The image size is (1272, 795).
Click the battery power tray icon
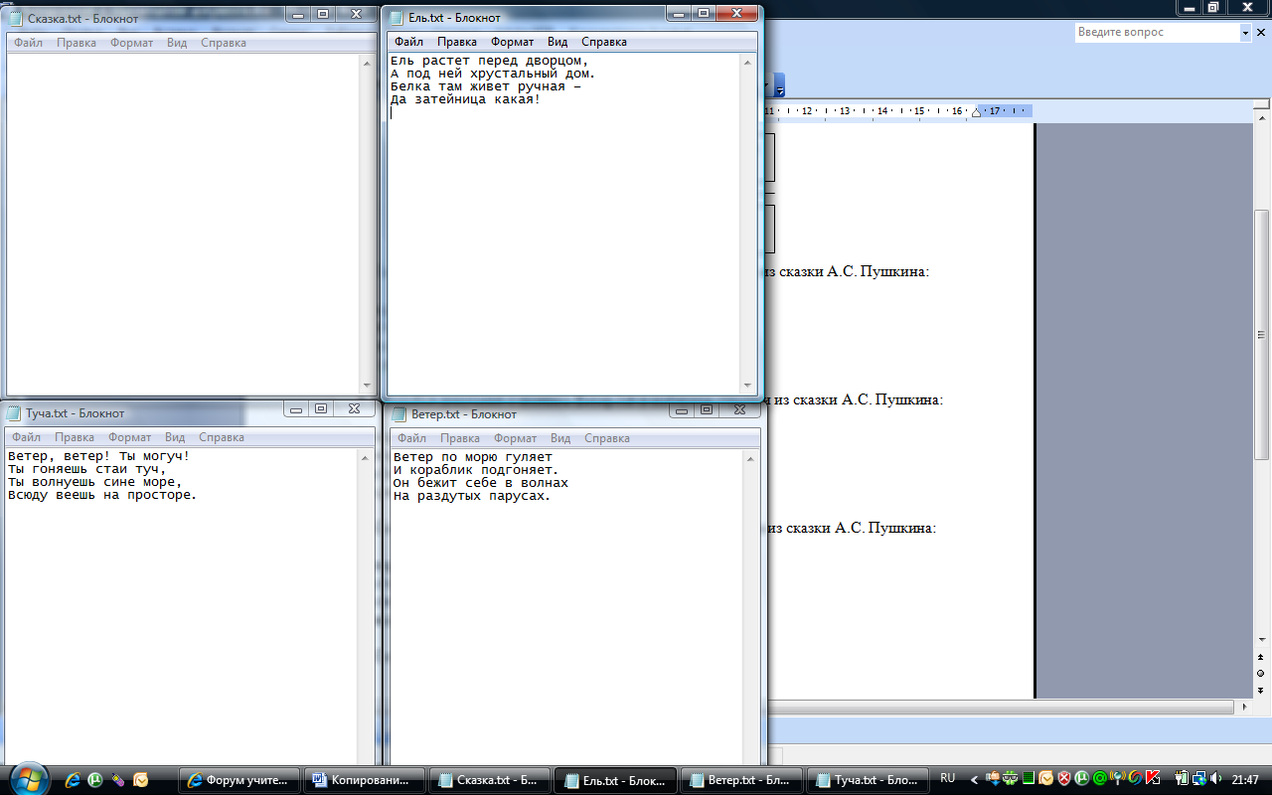1182,778
